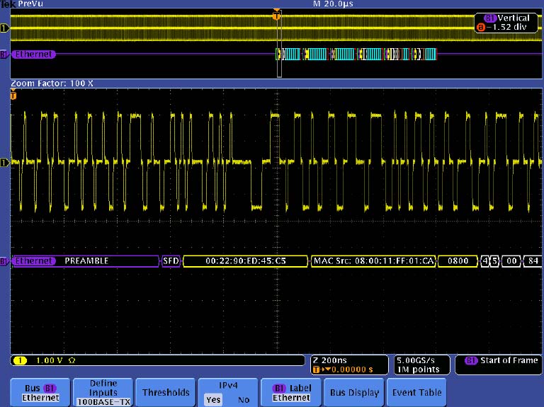Select the B1 Ethernet label on decoded bus
Viewport: 544px width, 407px height.
[x=33, y=261]
